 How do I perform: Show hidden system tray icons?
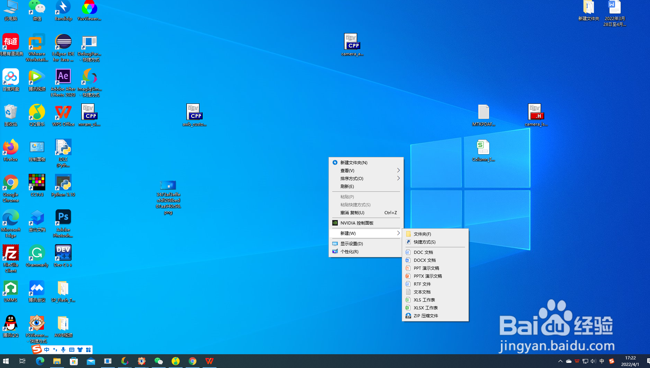[x=560, y=361]
